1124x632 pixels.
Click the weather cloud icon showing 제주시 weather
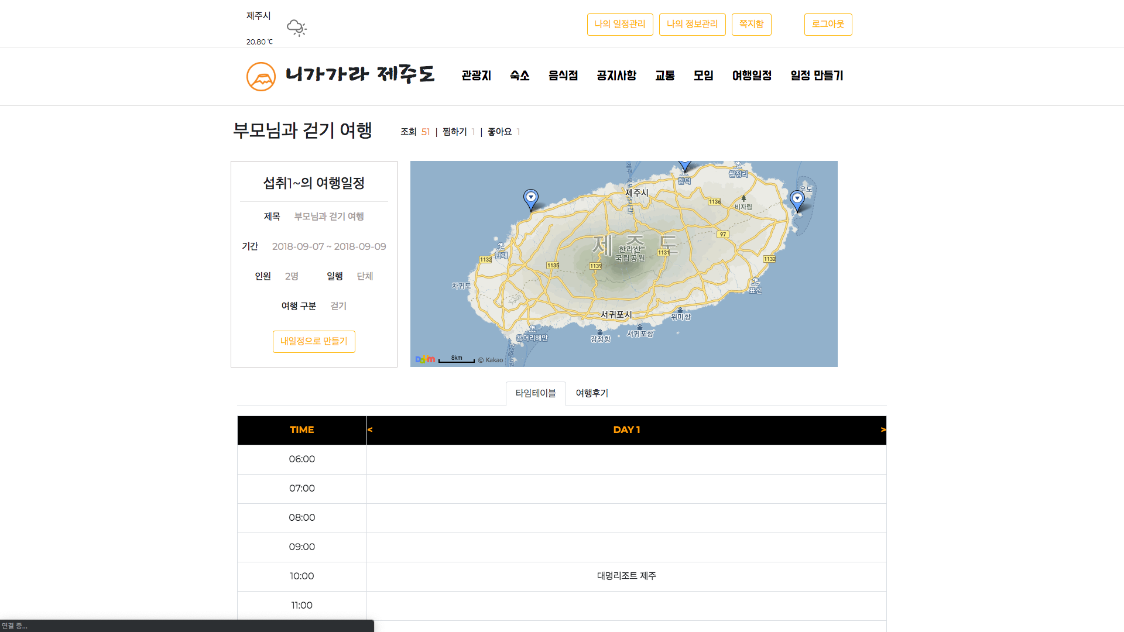click(297, 28)
